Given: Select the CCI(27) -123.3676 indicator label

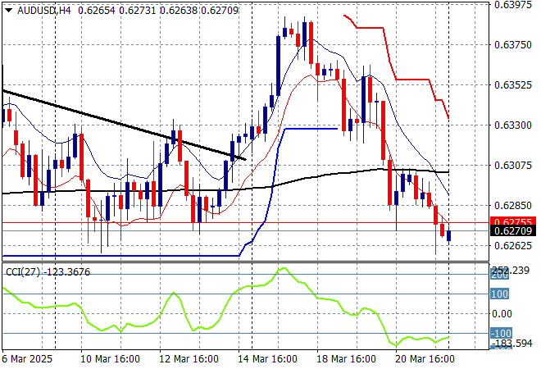Looking at the screenshot, I should coord(48,272).
